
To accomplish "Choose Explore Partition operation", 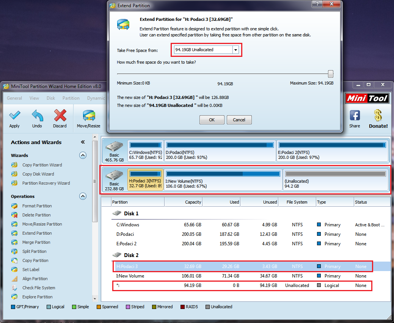I will (x=37, y=297).
